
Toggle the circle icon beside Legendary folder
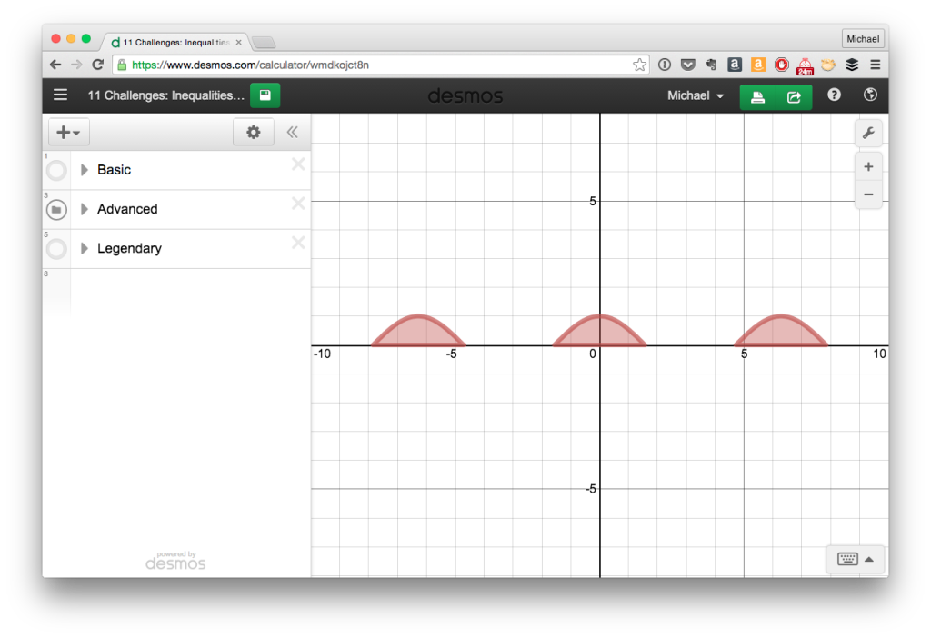(x=55, y=248)
